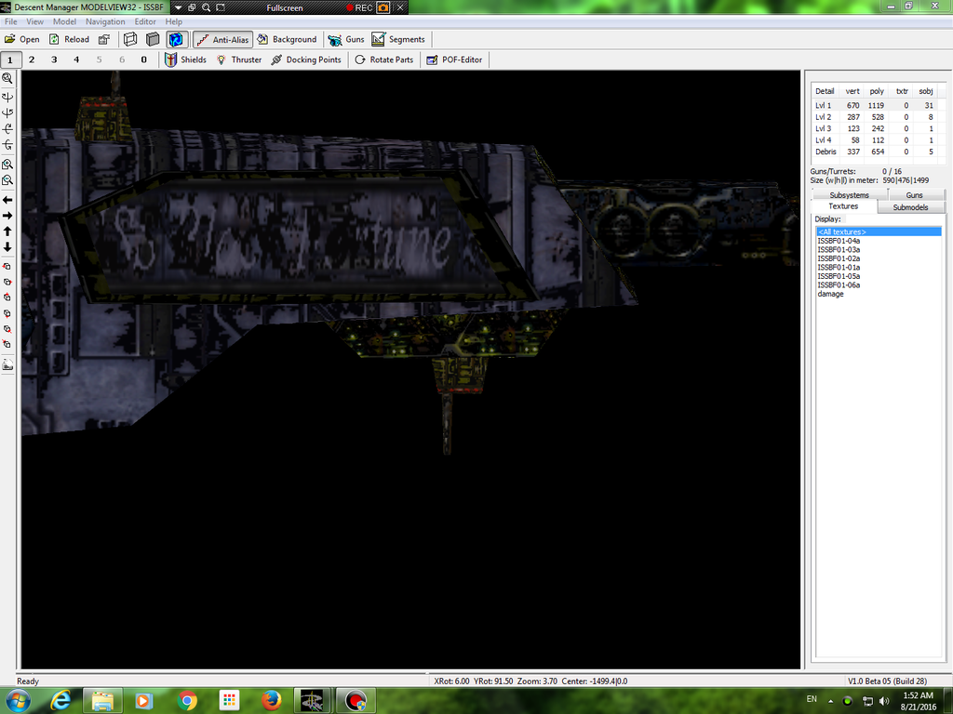Select detail level 3 button
This screenshot has width=953, height=714.
point(54,59)
